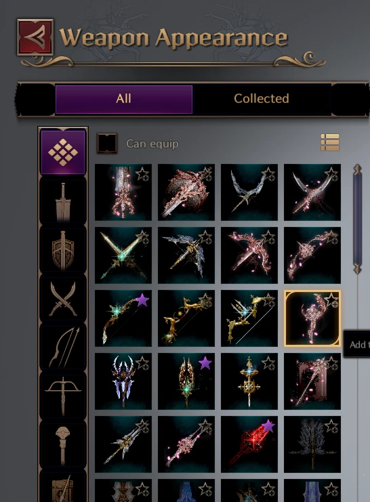
Task: Unfavorite the purple star on green-gem bow
Action: [x=142, y=301]
